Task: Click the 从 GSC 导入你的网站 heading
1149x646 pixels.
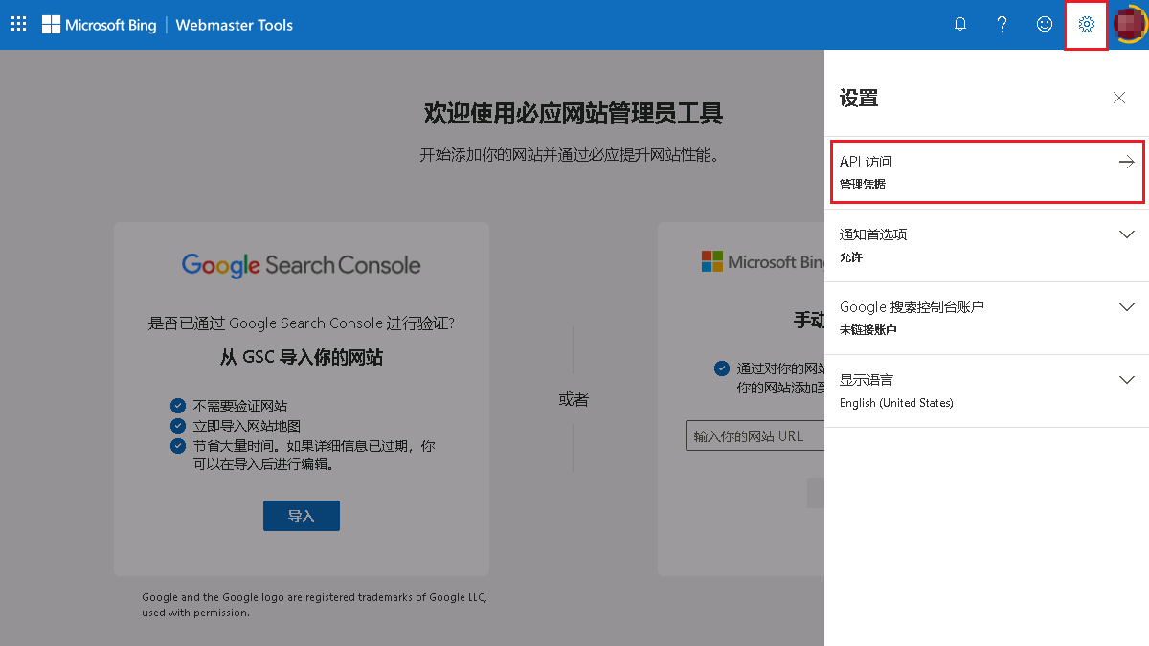Action: point(302,357)
